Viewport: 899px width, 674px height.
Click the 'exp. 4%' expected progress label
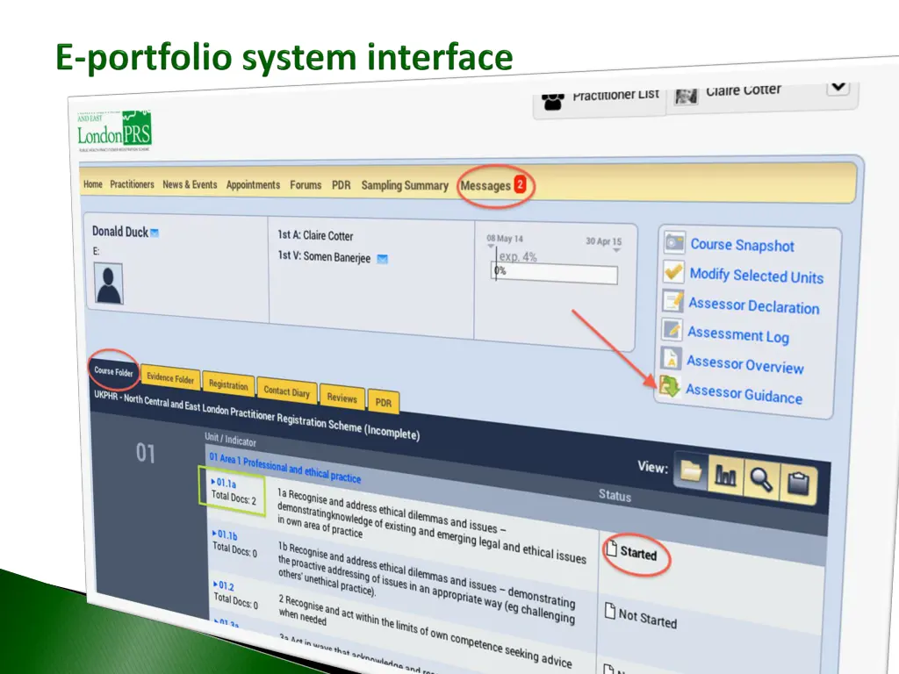point(518,257)
